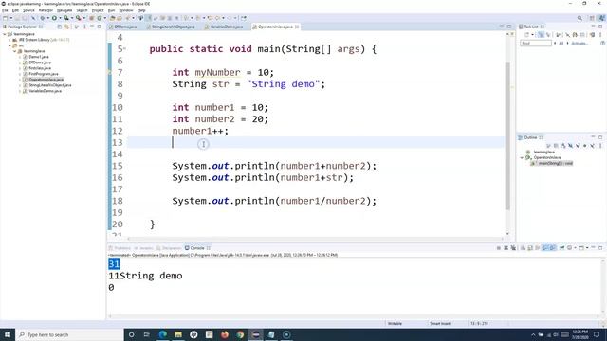Collapse the learningJava package node
This screenshot has width=607, height=341.
click(15, 51)
